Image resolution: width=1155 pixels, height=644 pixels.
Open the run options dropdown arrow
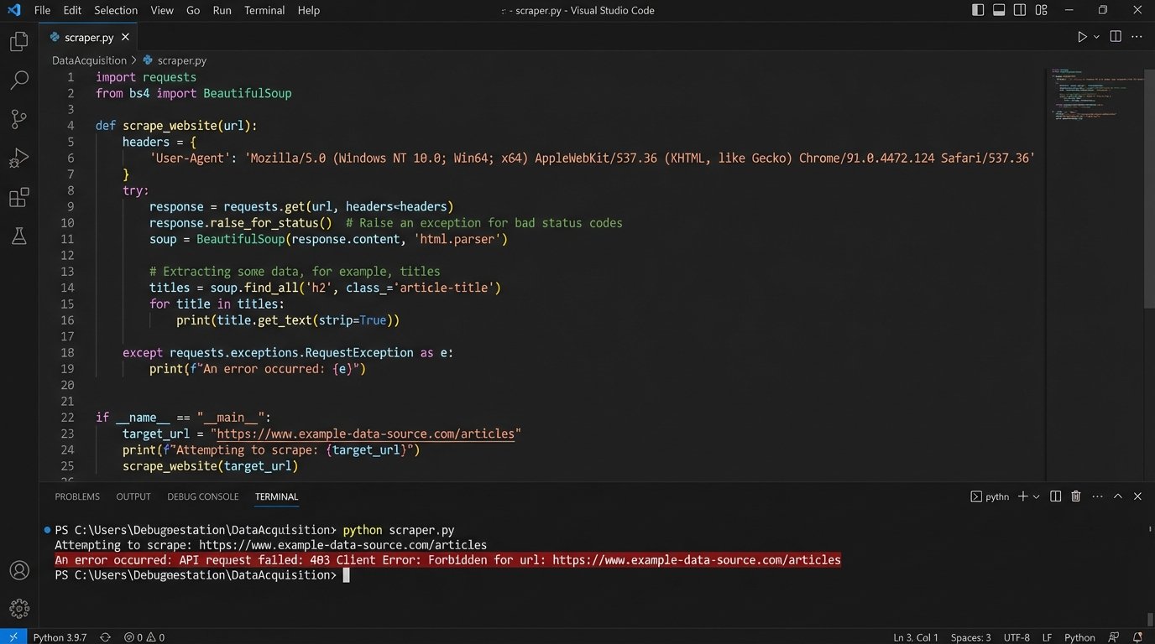[1096, 37]
